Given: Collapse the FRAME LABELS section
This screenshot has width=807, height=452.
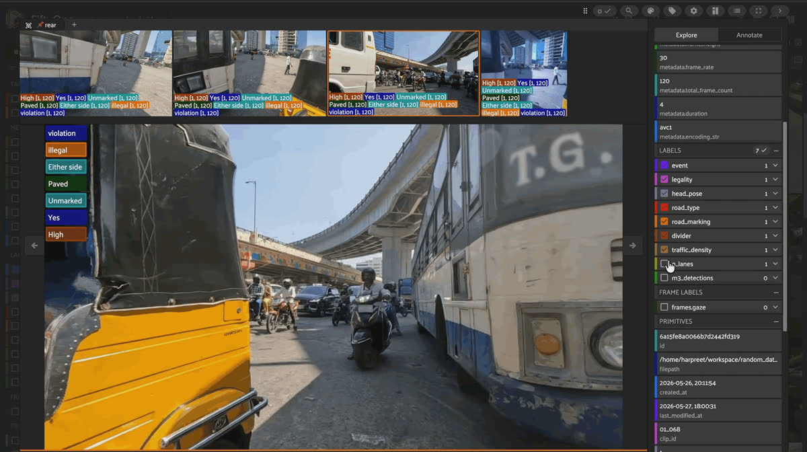Looking at the screenshot, I should click(x=776, y=293).
